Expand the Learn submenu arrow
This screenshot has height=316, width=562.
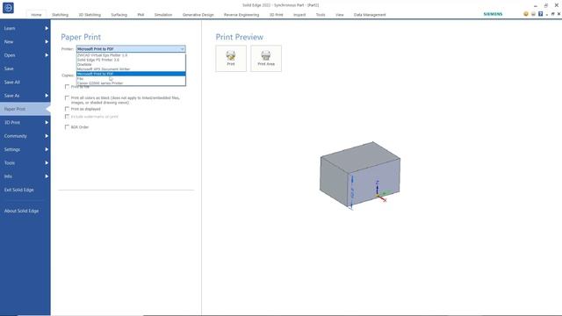tap(47, 28)
